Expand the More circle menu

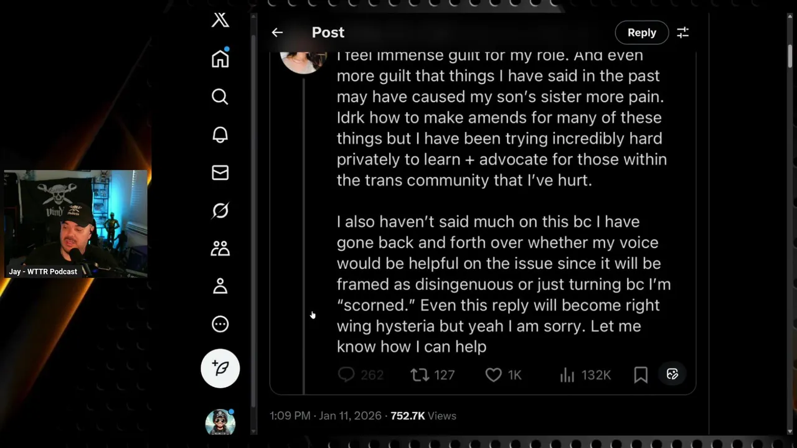[x=220, y=324]
